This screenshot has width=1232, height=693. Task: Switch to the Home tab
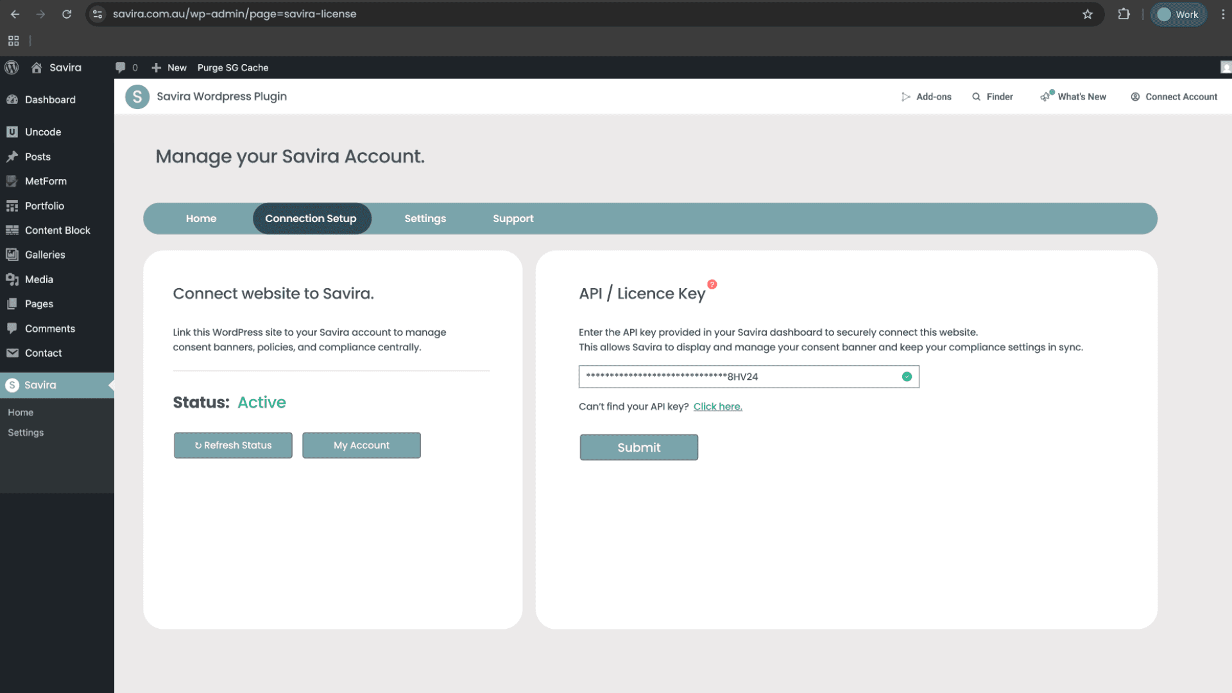point(201,219)
